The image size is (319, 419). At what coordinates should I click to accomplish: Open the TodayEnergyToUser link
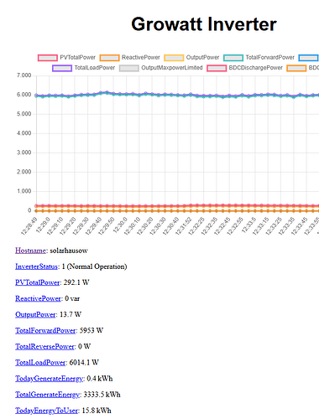[x=47, y=411]
